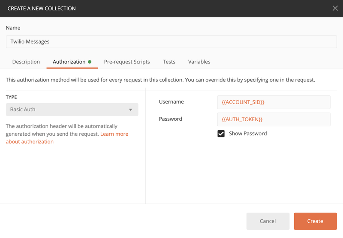This screenshot has height=238, width=343.
Task: Click the Password label
Action: tap(170, 119)
